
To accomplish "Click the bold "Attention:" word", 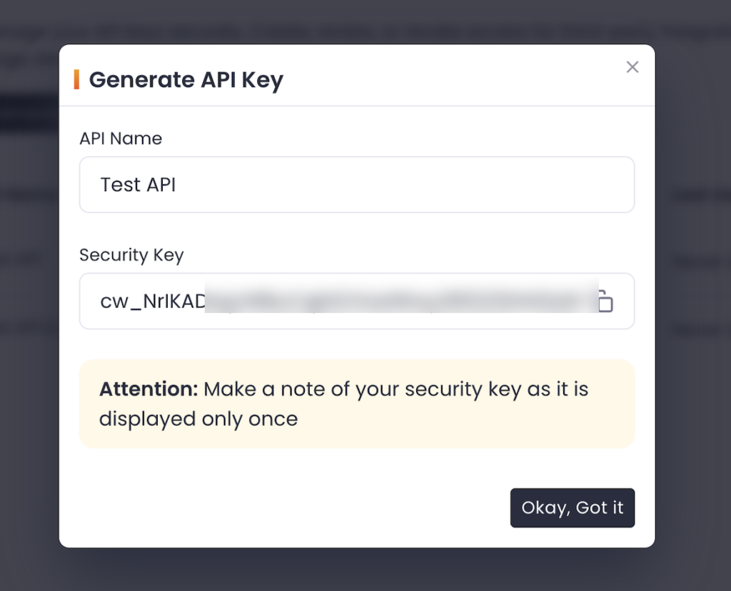I will pos(148,389).
